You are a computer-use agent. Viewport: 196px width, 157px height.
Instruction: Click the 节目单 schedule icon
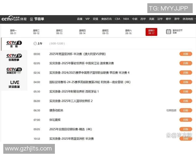point(31,19)
